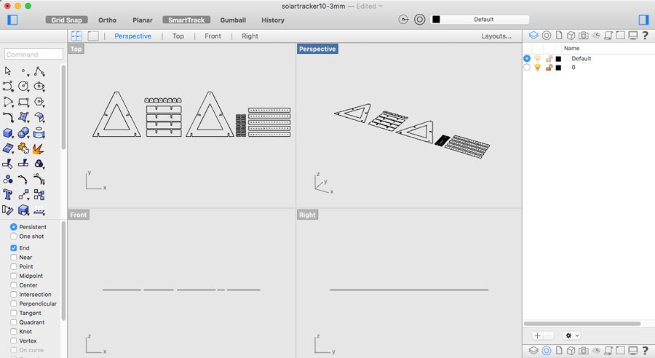Uncheck the End object snap

14,248
